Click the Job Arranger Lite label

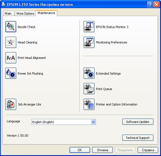(29, 104)
